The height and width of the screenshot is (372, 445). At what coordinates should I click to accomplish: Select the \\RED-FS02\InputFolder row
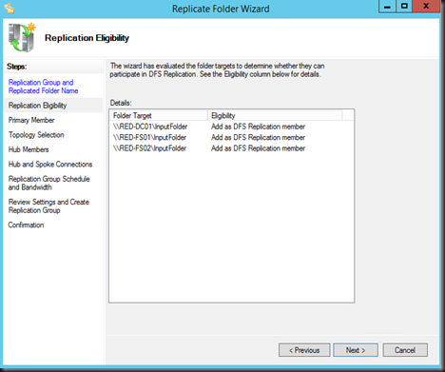[x=231, y=148]
